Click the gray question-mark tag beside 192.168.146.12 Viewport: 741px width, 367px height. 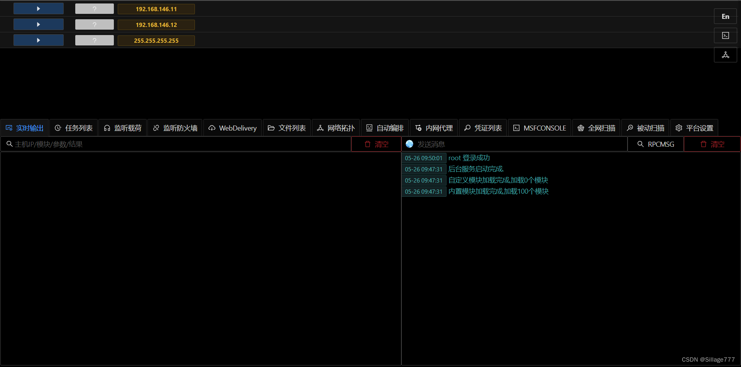coord(95,25)
